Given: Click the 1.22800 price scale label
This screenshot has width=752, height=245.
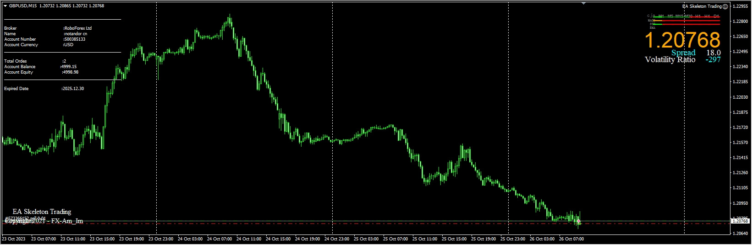Looking at the screenshot, I should [x=741, y=21].
